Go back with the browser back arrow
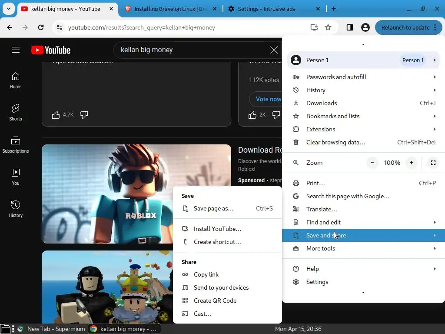 pyautogui.click(x=10, y=27)
